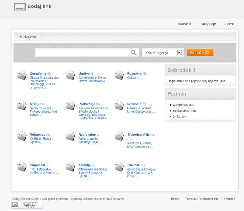Select the Naslovna navigation item
The width and height of the screenshot is (244, 211).
[x=184, y=24]
